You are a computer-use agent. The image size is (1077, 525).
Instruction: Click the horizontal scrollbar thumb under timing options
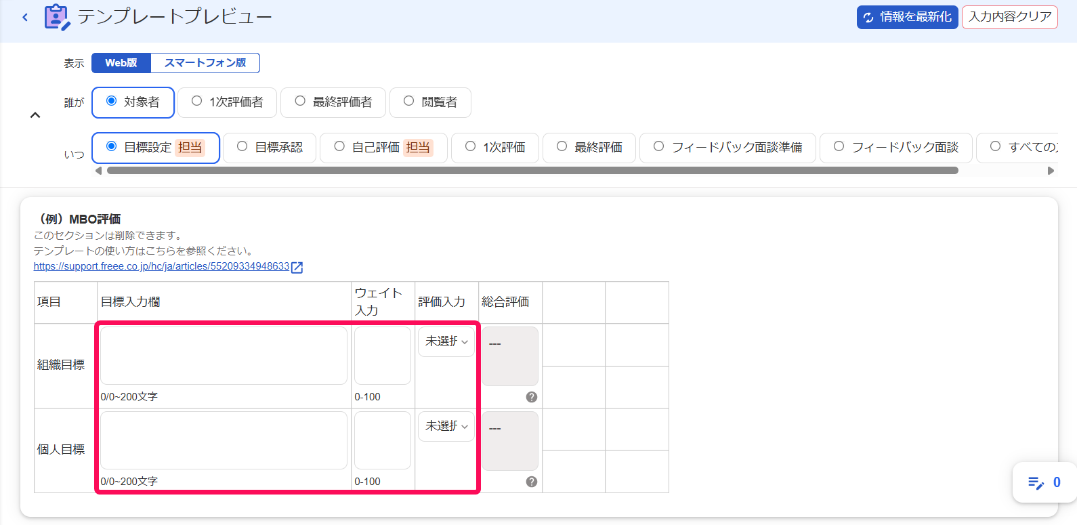click(x=532, y=171)
